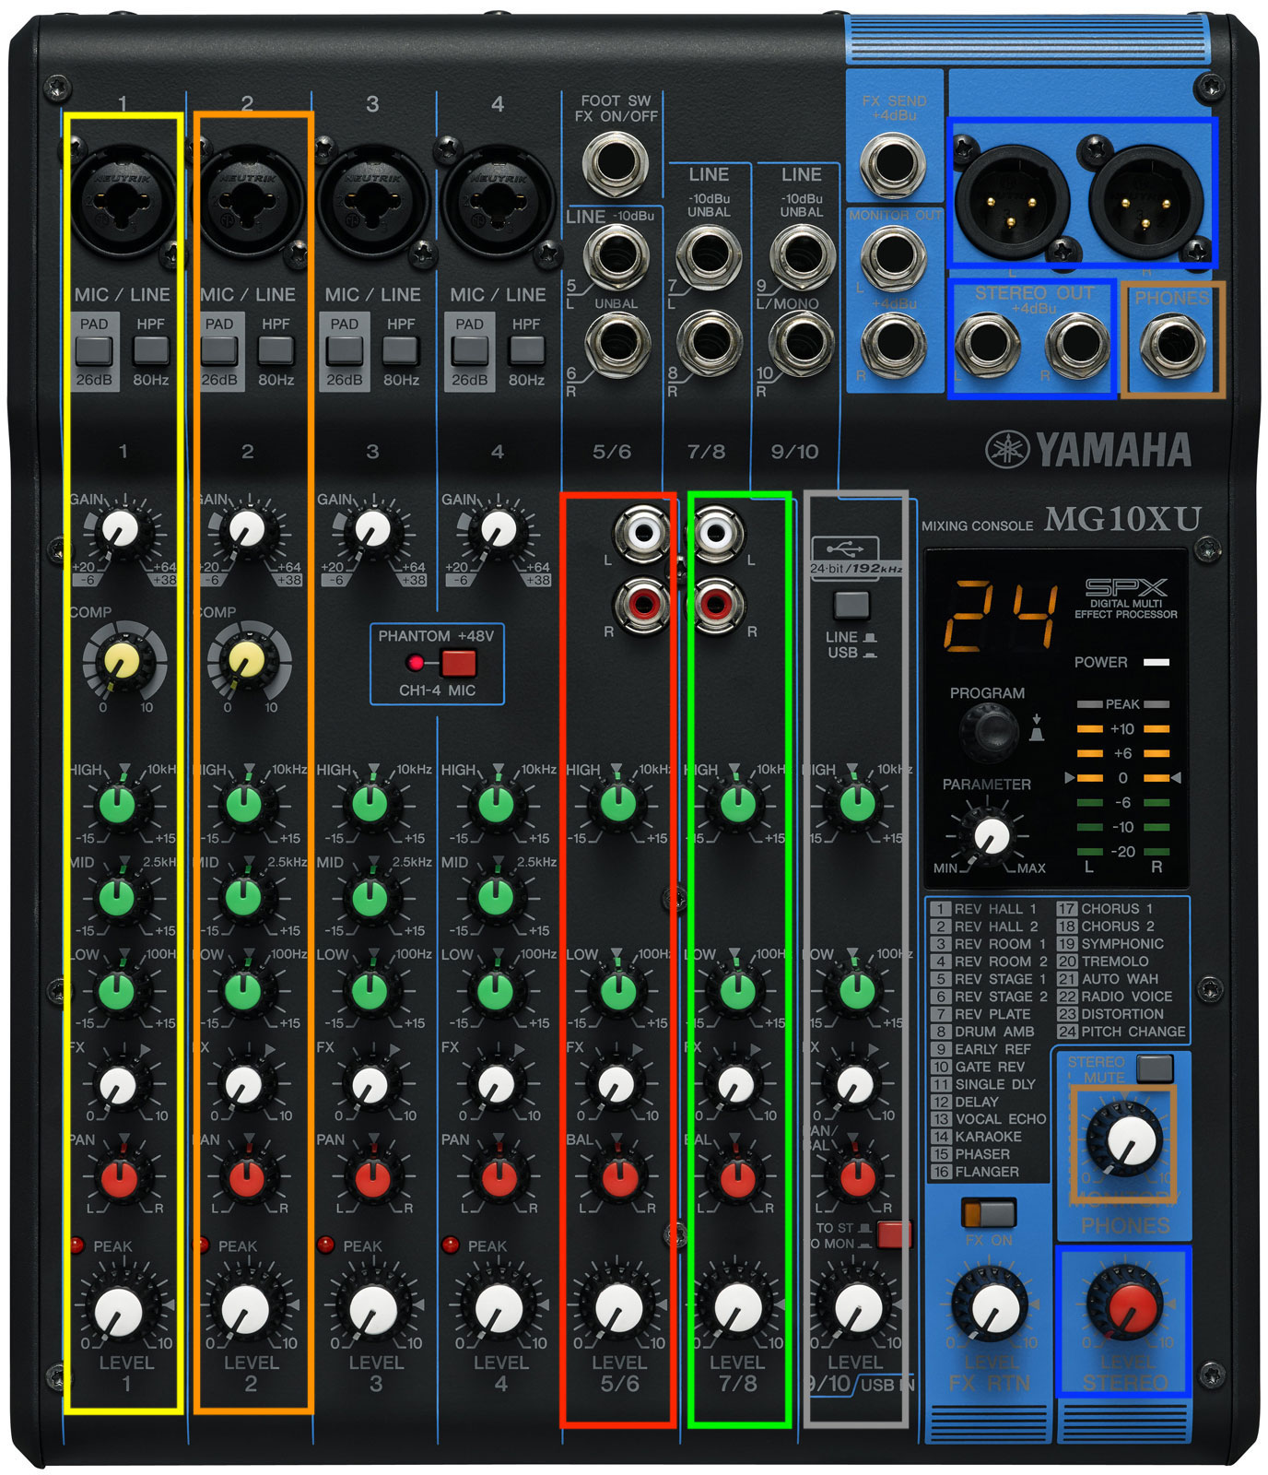Switch on PHANTOM +48V for CH1-4
Viewport: 1268px width, 1475px height.
click(458, 663)
